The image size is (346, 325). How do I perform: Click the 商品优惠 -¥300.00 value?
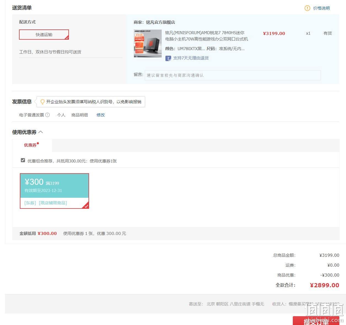click(x=330, y=275)
